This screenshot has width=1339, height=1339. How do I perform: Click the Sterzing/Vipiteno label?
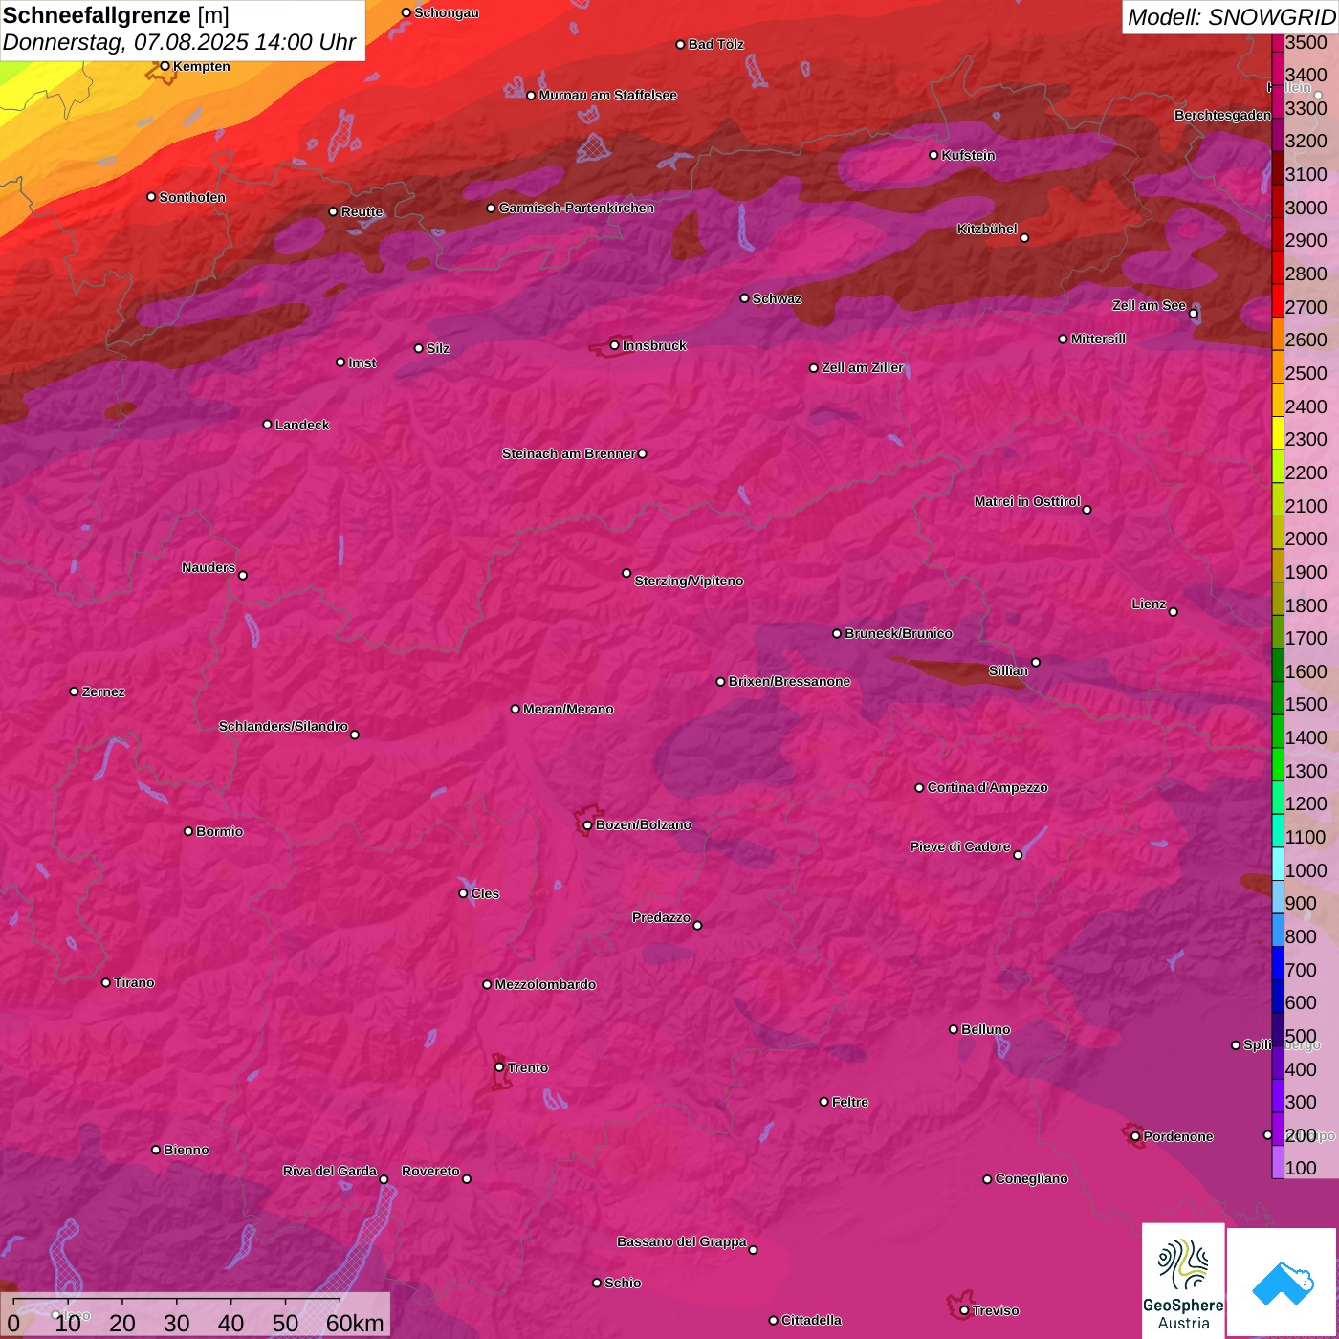point(689,581)
